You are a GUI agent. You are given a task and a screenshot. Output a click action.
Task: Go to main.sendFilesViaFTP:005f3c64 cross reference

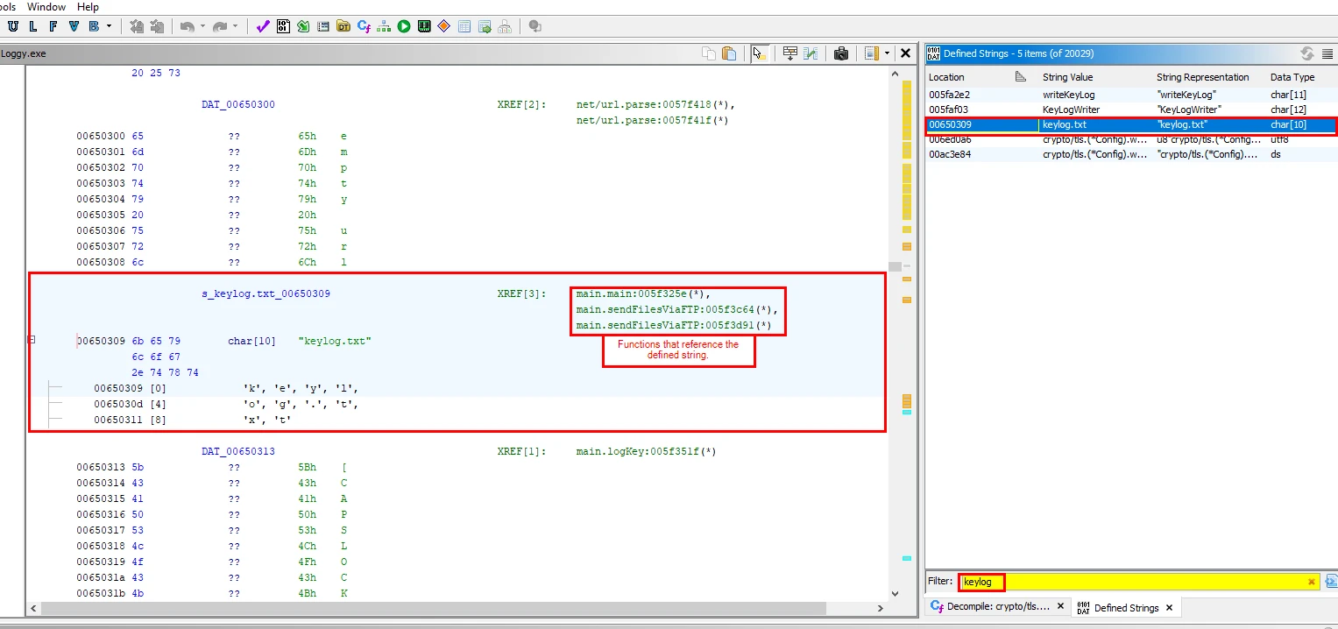[x=676, y=309]
